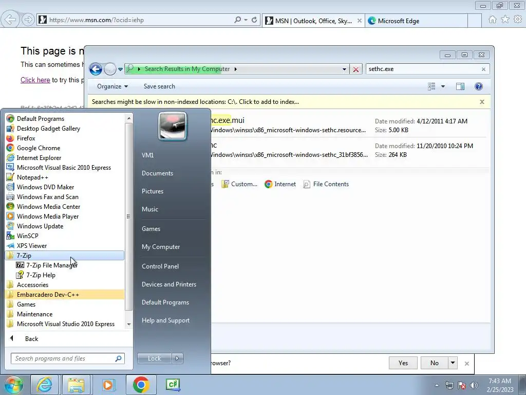Open Help and Support
Viewport: 526px width, 395px height.
pyautogui.click(x=165, y=320)
